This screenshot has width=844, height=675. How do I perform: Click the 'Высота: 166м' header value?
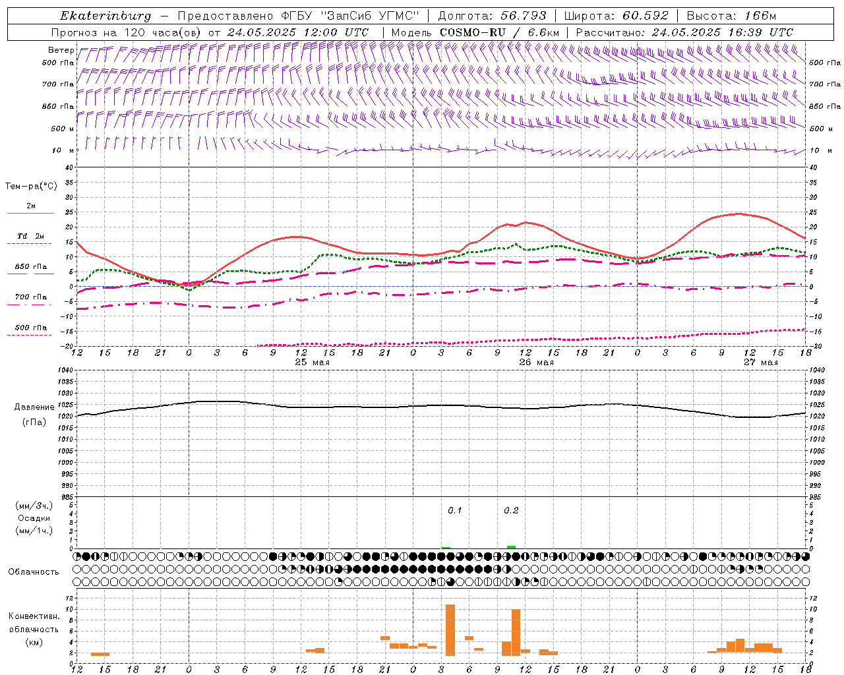pyautogui.click(x=731, y=16)
